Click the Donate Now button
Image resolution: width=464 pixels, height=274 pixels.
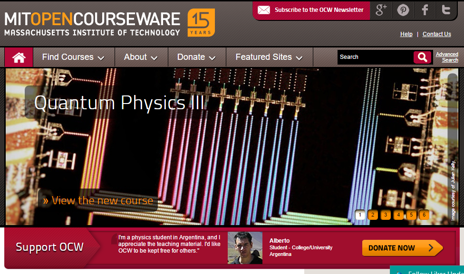[402, 247]
